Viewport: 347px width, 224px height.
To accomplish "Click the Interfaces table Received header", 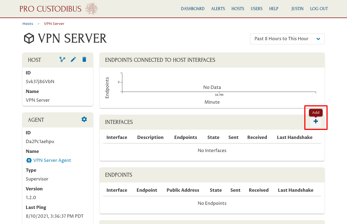I will (257, 137).
